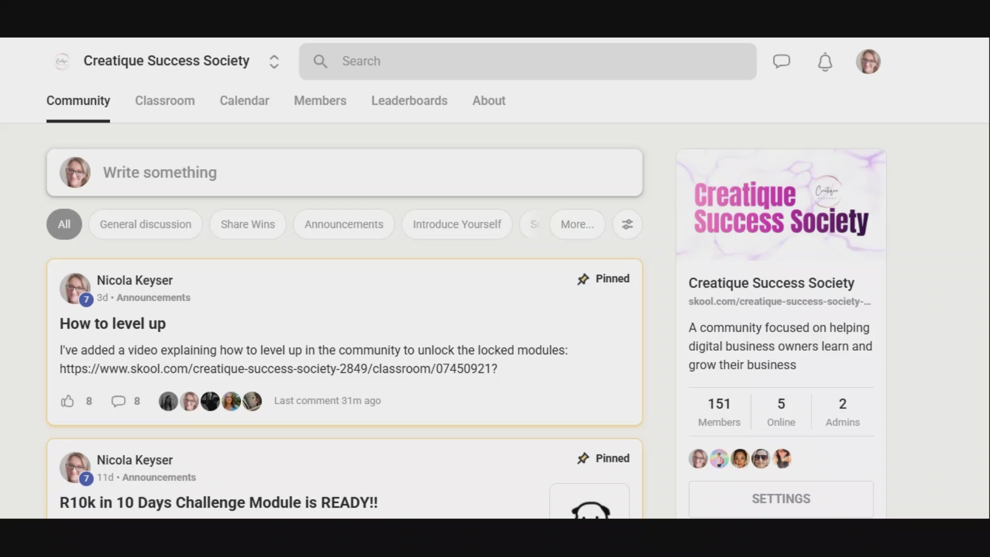Viewport: 990px width, 557px height.
Task: Open the Calendar tab
Action: click(244, 101)
